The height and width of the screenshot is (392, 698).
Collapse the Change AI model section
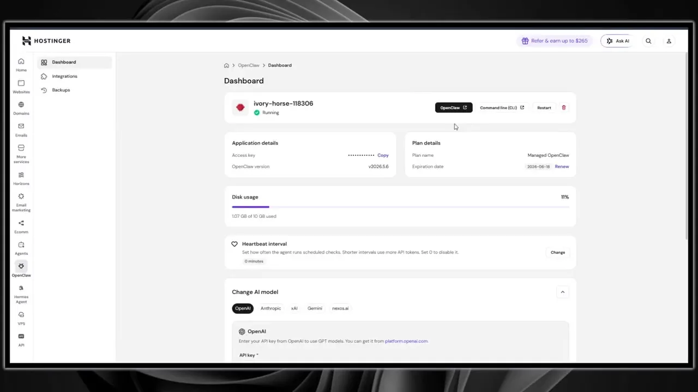click(x=563, y=292)
